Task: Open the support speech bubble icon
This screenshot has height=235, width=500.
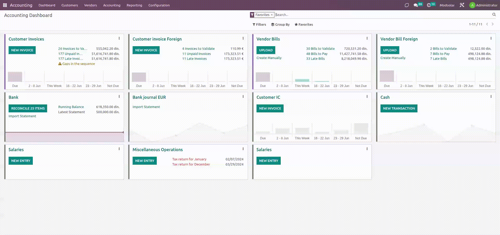Action: point(407,5)
